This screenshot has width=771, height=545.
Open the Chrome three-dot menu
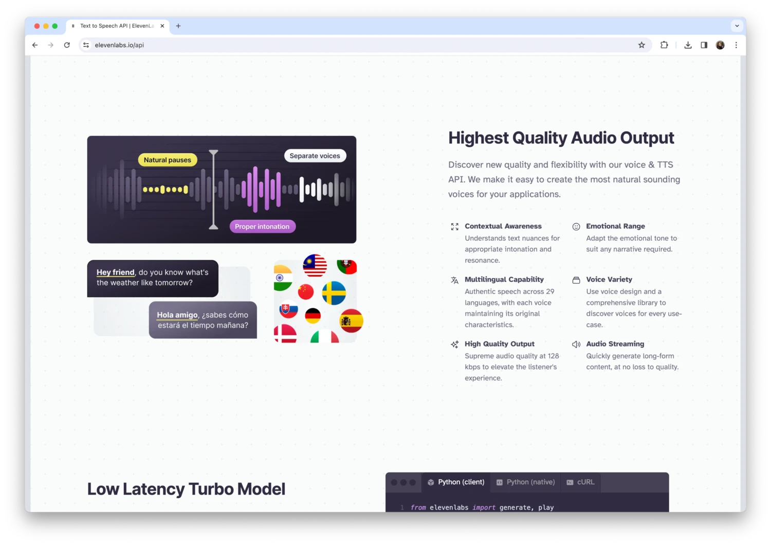pyautogui.click(x=736, y=45)
